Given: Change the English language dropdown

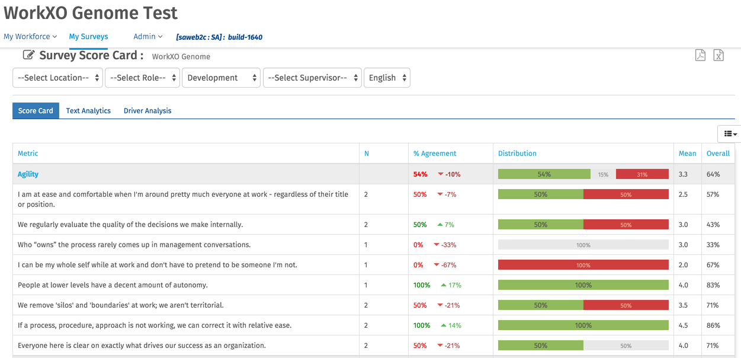Looking at the screenshot, I should [387, 78].
